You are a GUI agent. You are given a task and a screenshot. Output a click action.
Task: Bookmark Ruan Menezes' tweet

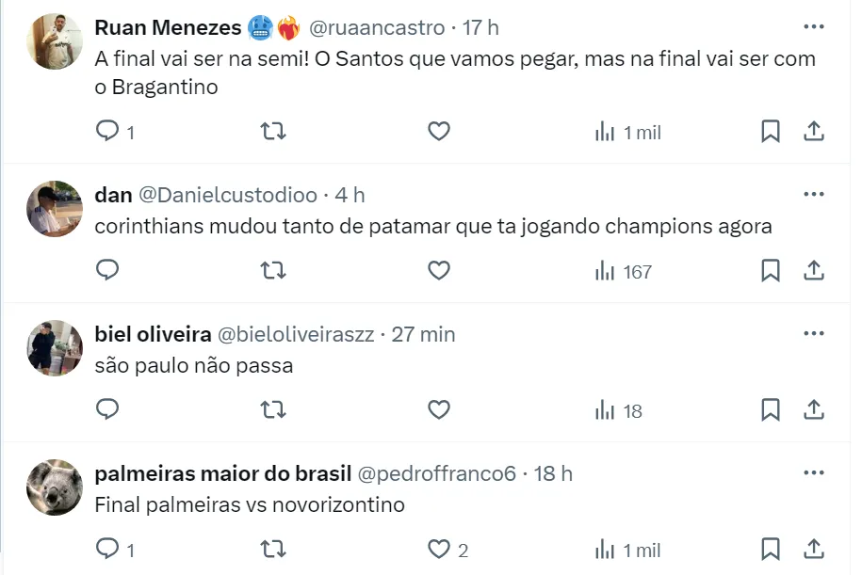771,132
